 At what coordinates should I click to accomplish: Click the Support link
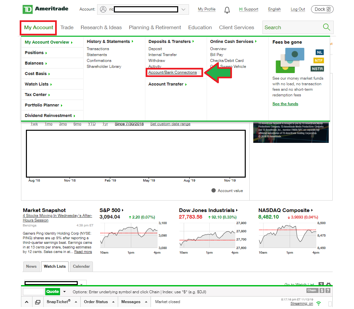coord(249,9)
